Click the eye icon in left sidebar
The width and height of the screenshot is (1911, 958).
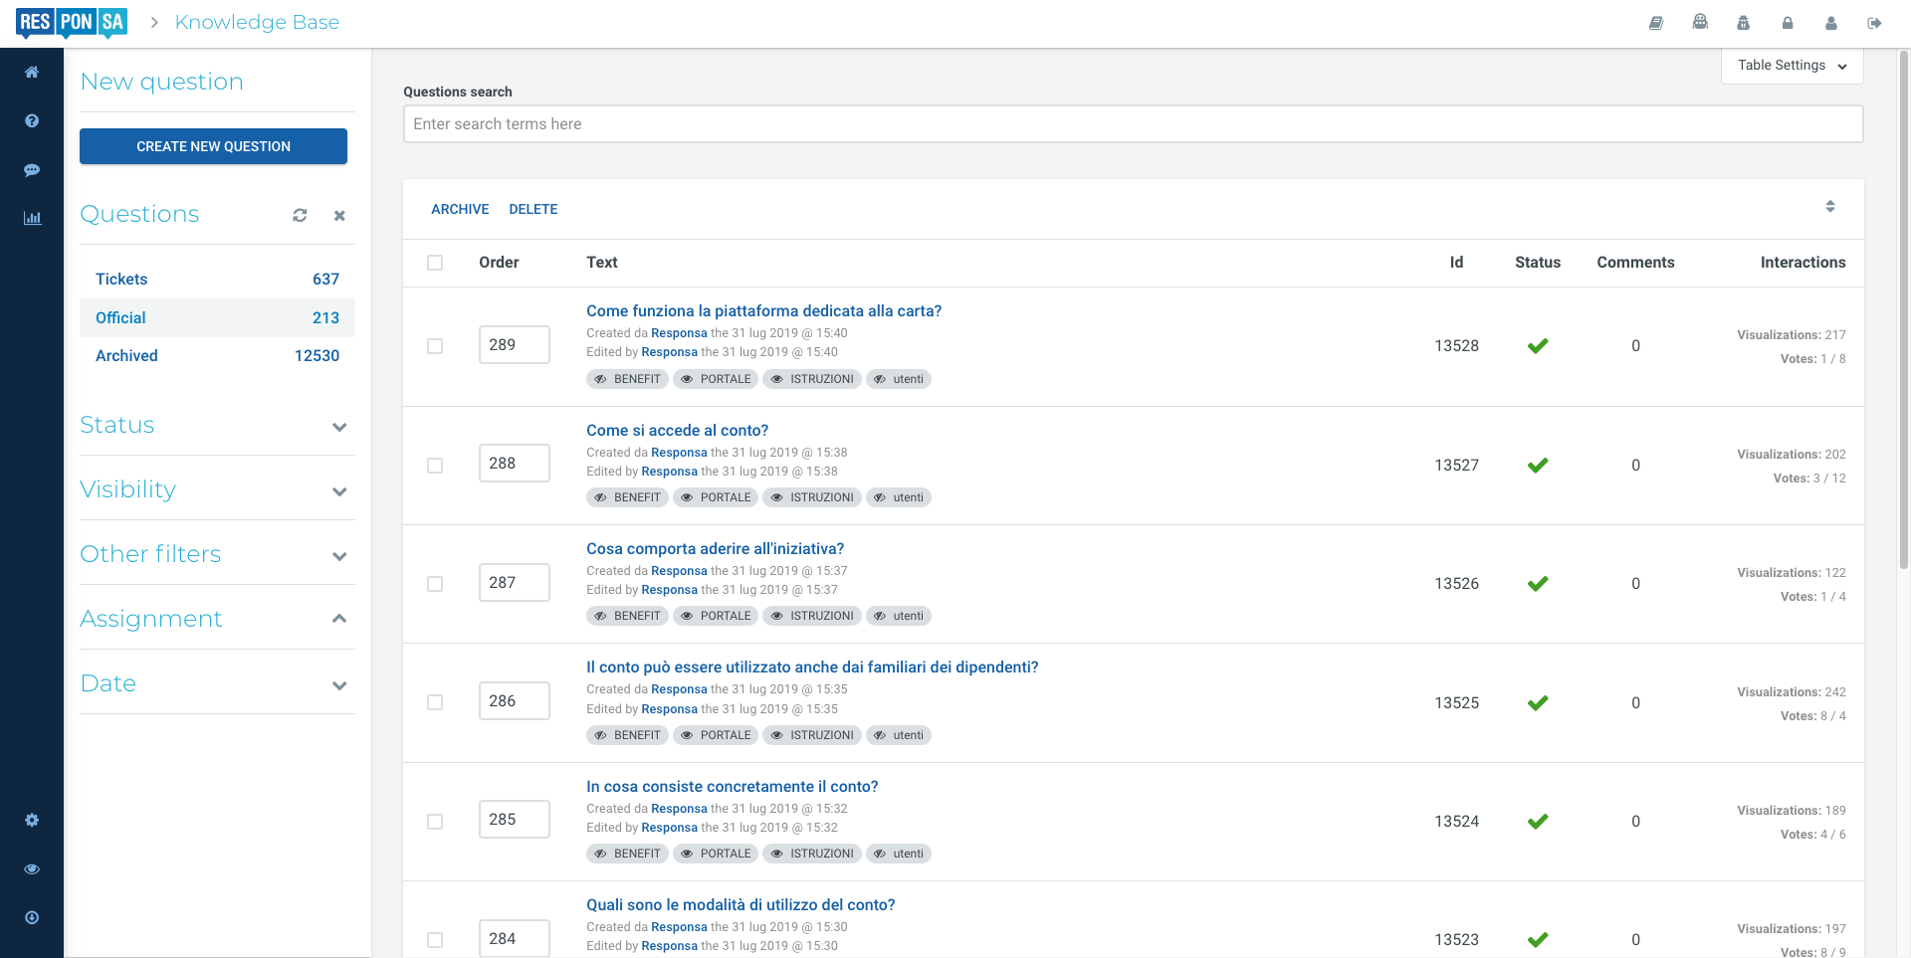32,868
